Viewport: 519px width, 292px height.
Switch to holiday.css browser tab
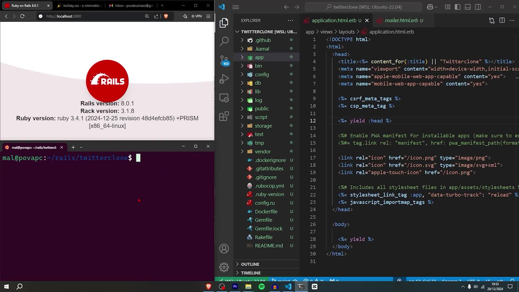click(80, 5)
